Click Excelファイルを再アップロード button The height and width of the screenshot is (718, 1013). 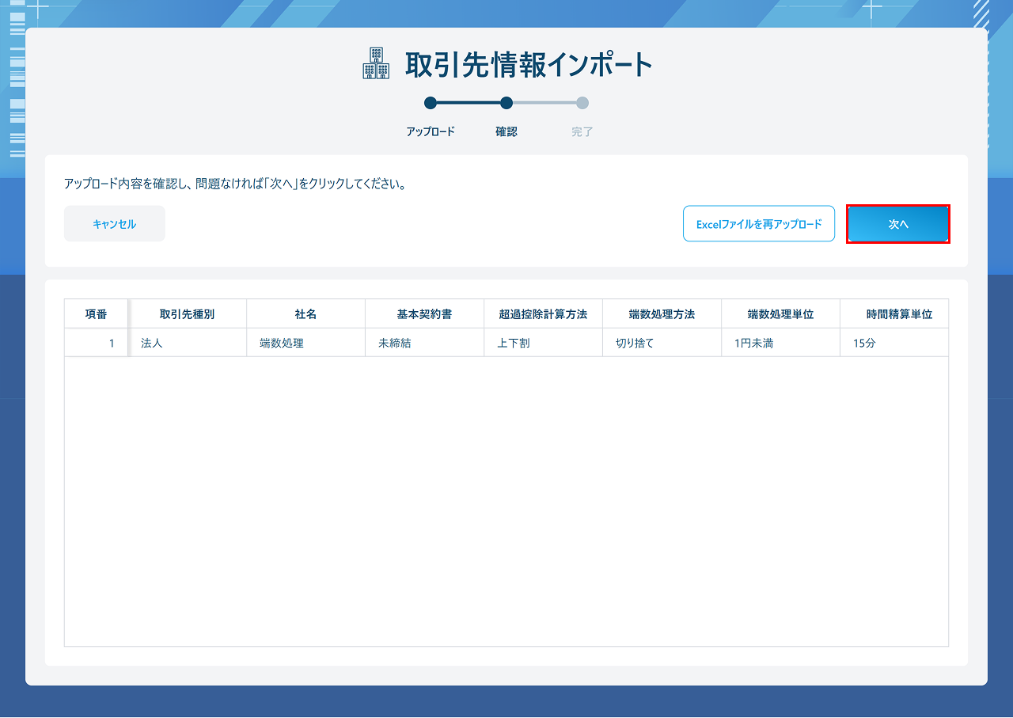pos(759,224)
